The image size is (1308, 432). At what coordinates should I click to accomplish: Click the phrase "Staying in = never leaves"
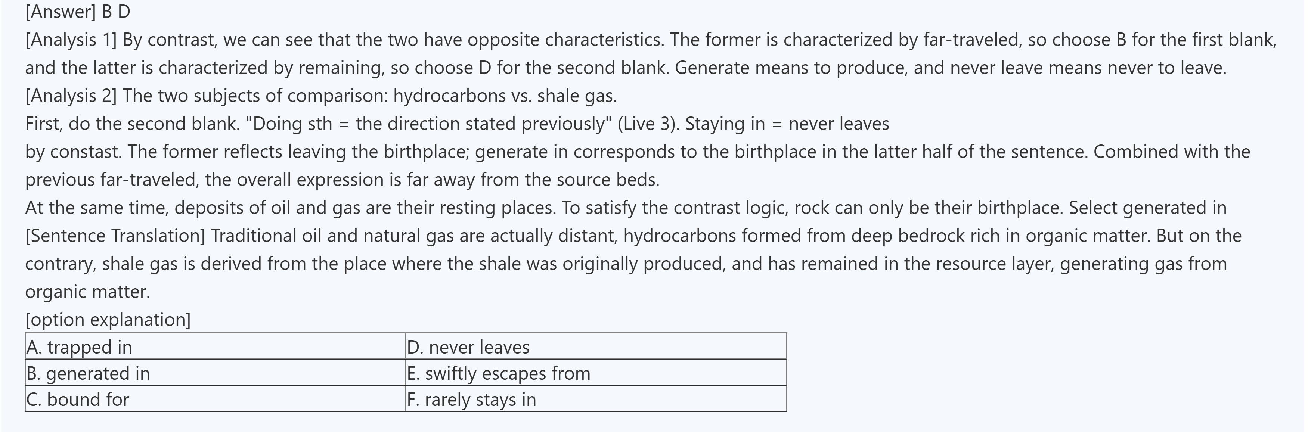pos(787,124)
